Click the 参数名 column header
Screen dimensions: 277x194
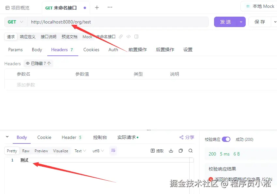pos(23,74)
